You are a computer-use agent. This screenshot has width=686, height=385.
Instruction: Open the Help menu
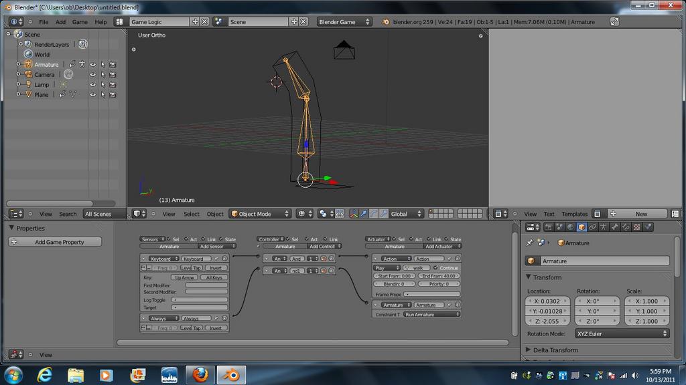point(100,22)
